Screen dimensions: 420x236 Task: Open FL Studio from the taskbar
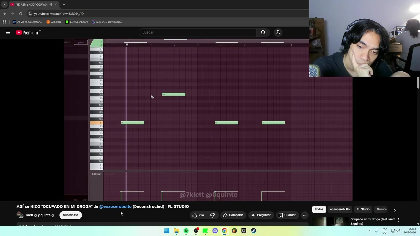(x=234, y=231)
